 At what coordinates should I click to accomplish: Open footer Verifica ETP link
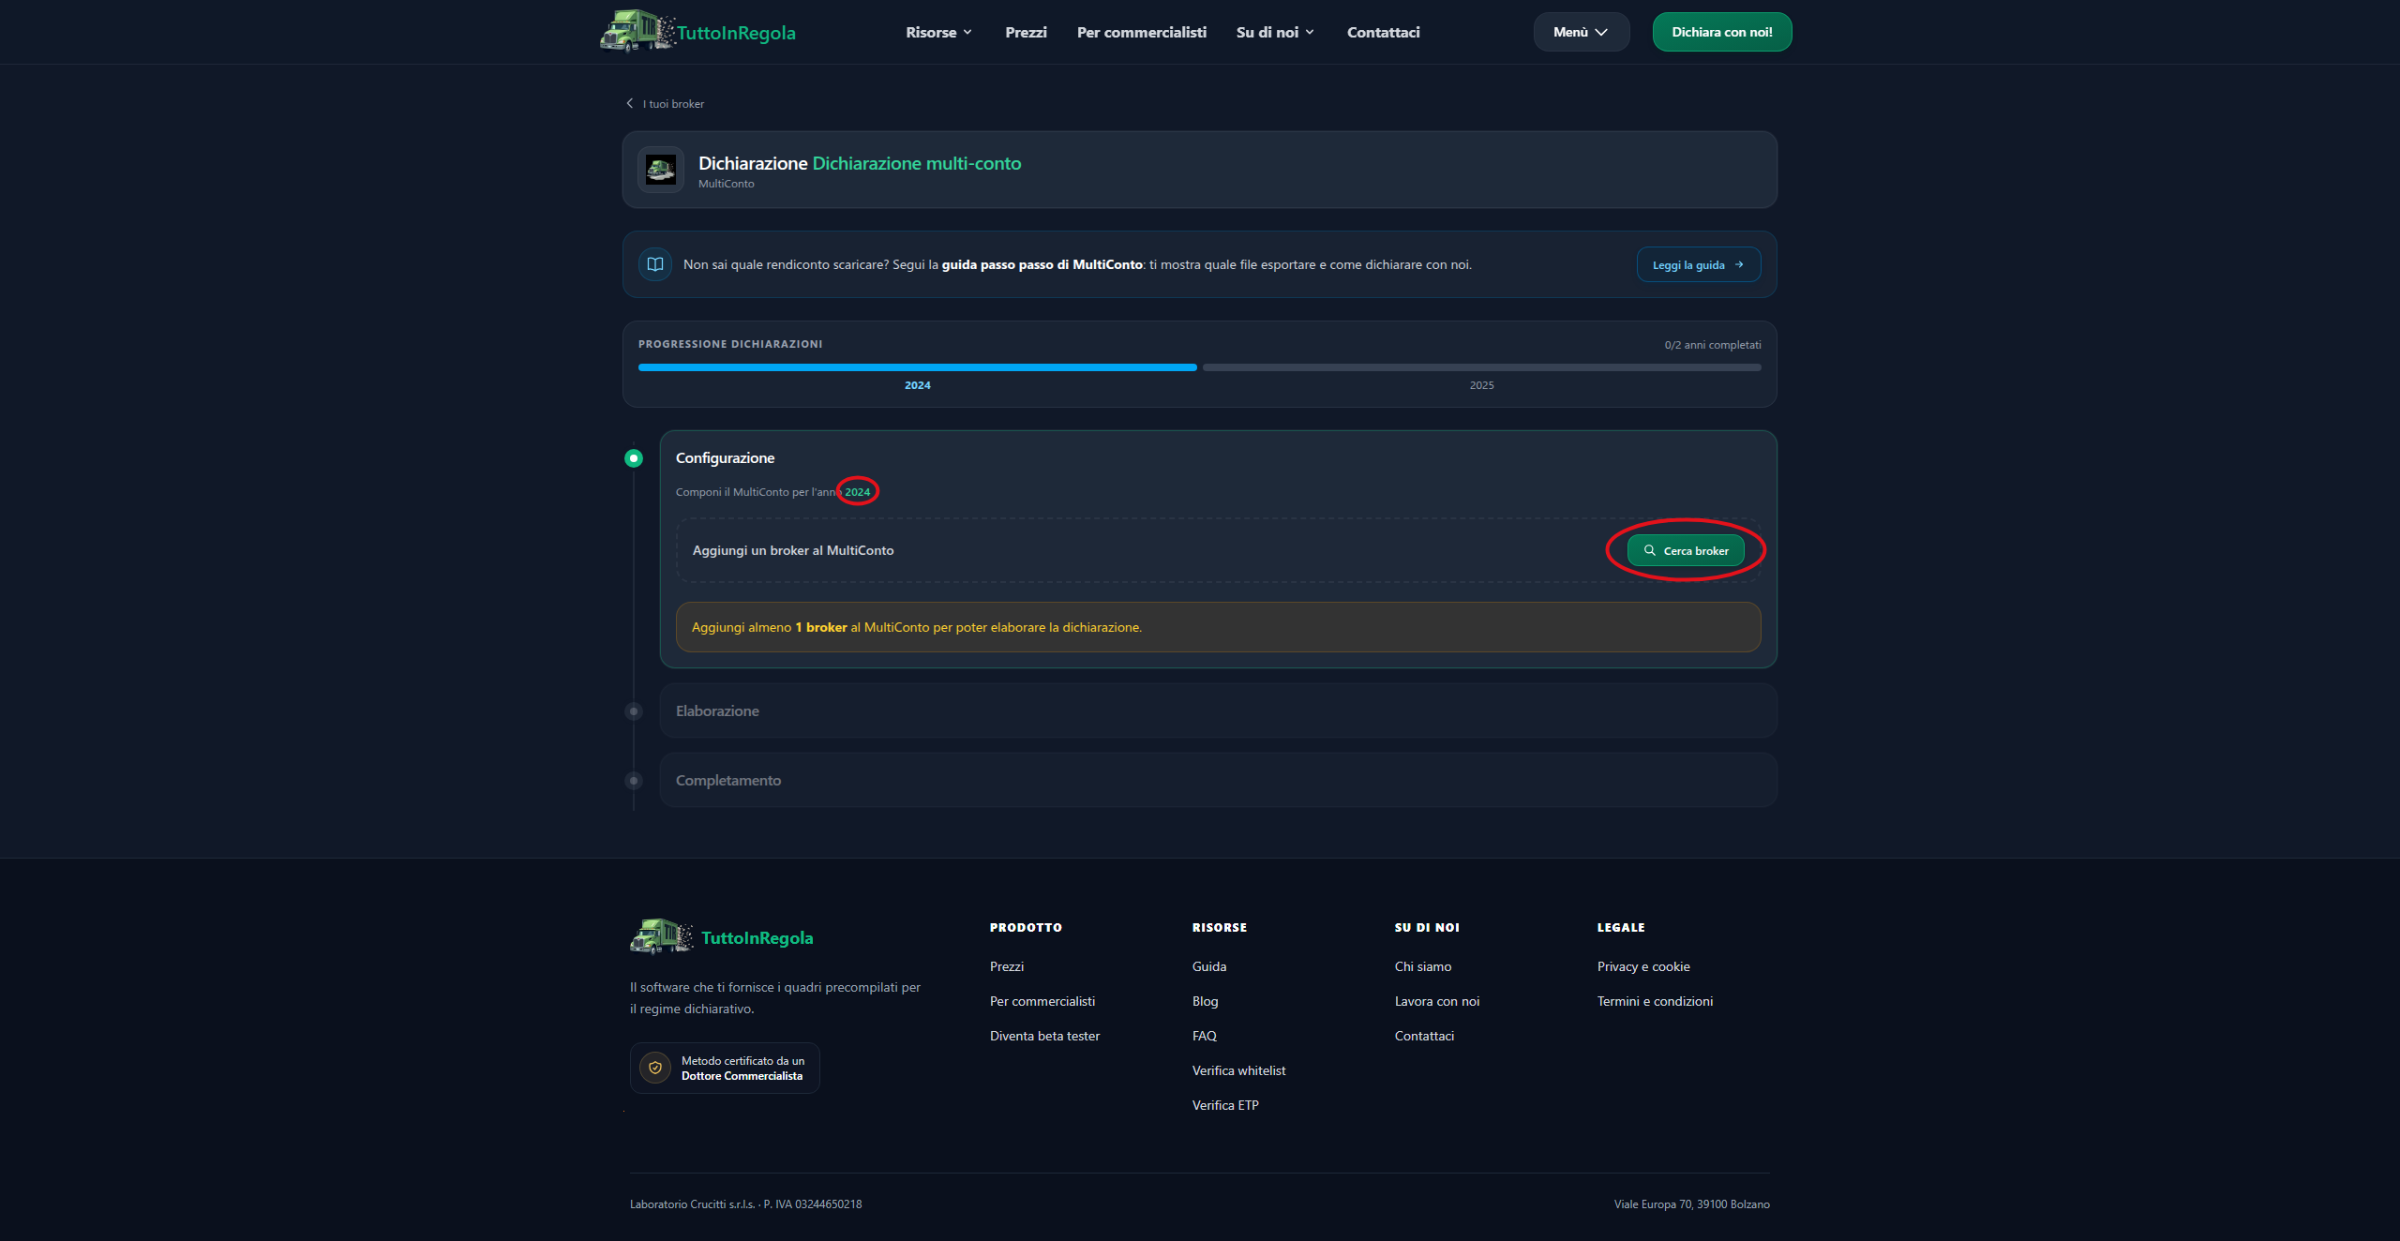(1225, 1105)
